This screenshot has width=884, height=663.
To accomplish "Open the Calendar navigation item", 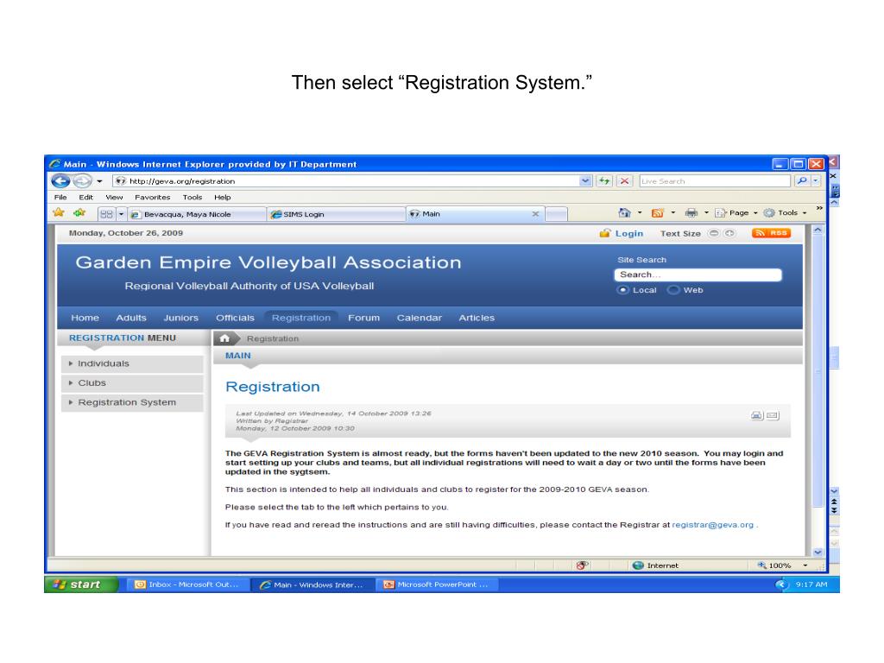I will pyautogui.click(x=419, y=318).
